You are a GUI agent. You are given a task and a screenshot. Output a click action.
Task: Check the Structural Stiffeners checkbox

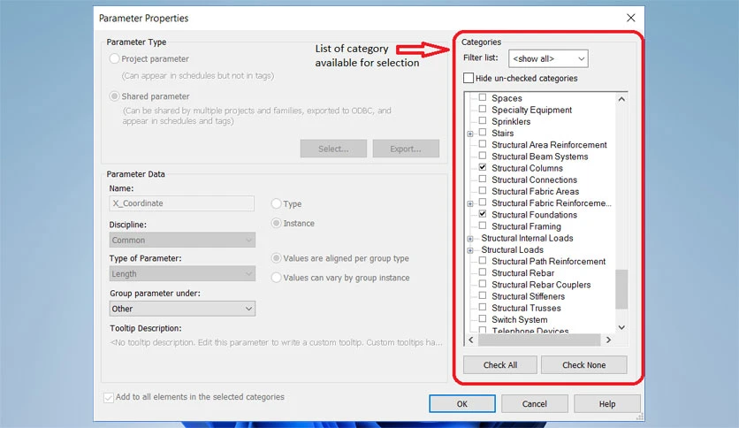pyautogui.click(x=482, y=295)
